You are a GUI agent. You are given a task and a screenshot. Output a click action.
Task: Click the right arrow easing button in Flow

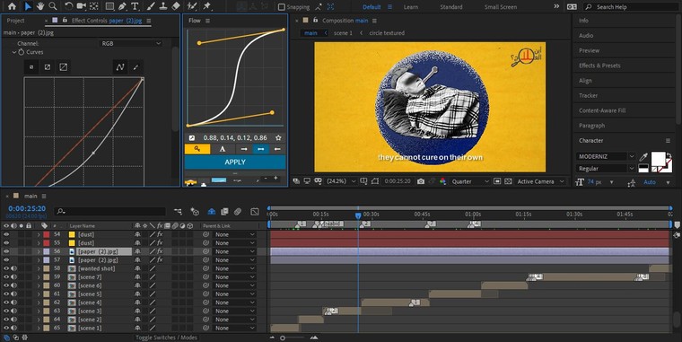(244, 149)
